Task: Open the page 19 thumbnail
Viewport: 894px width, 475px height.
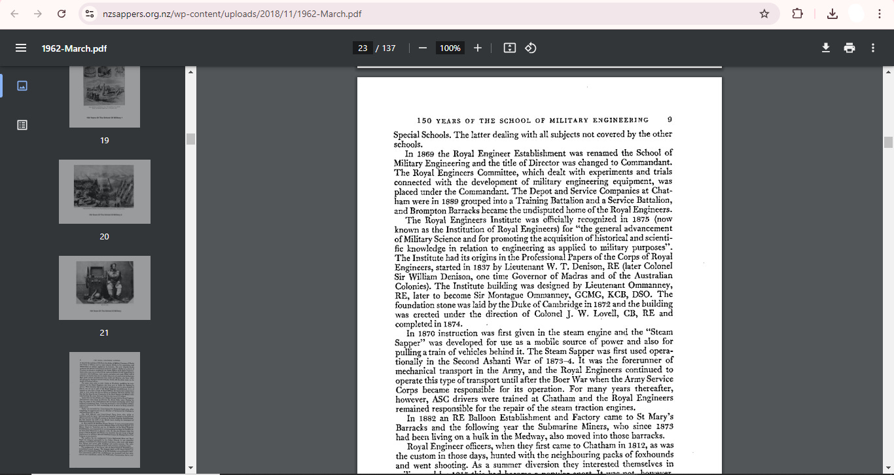Action: pyautogui.click(x=105, y=97)
